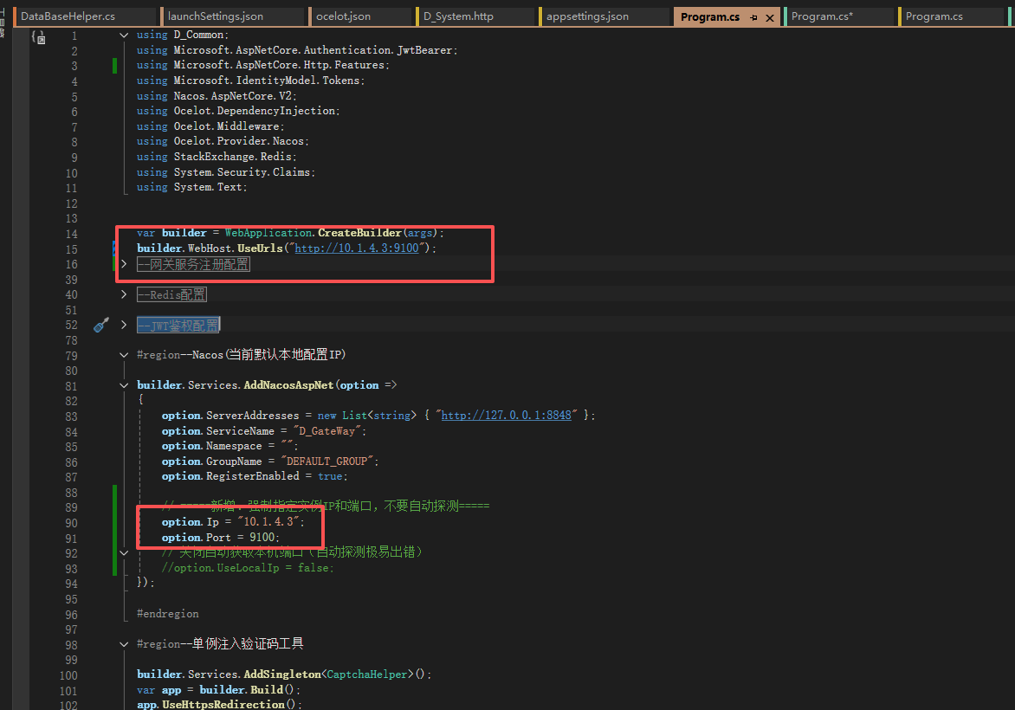The width and height of the screenshot is (1015, 710).
Task: Switch to D_System.http tab
Action: coord(458,16)
